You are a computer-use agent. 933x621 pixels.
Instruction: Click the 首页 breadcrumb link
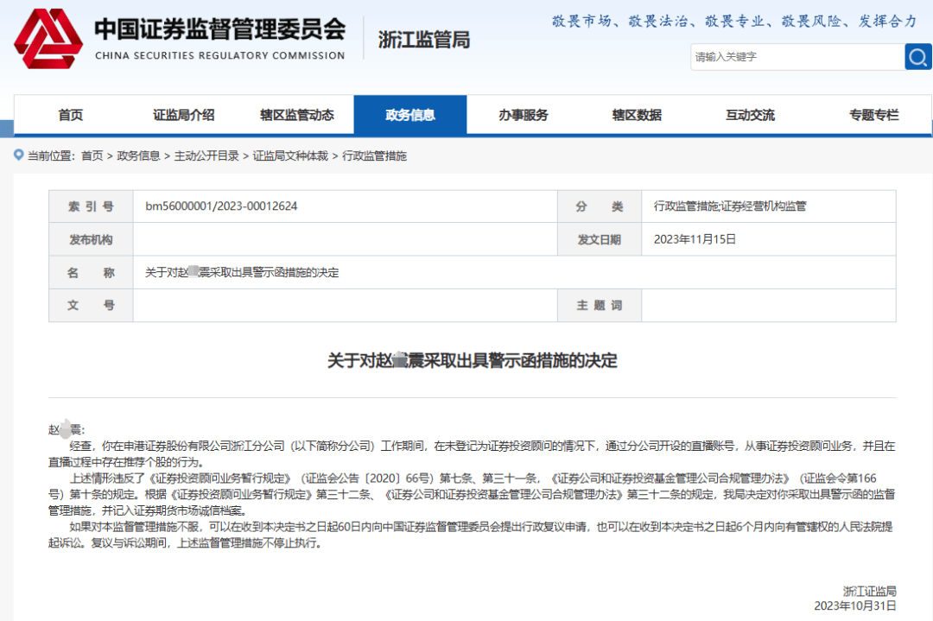coord(92,156)
